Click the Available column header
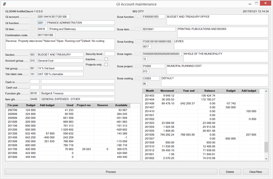This screenshot has width=273, height=179. [121, 105]
